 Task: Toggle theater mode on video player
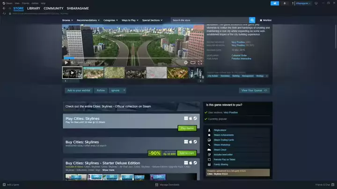(193, 62)
